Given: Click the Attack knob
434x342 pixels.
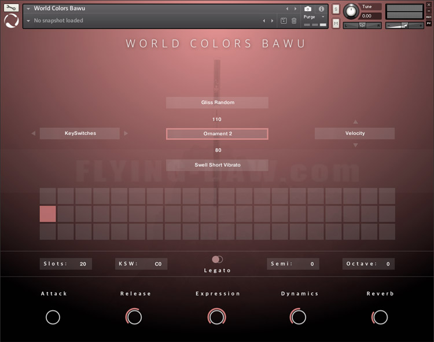Looking at the screenshot, I should (53, 317).
